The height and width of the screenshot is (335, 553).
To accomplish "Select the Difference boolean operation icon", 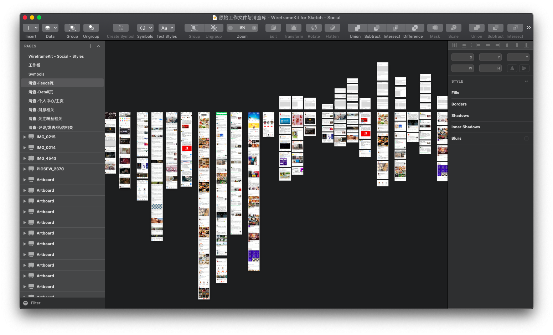I will [415, 28].
